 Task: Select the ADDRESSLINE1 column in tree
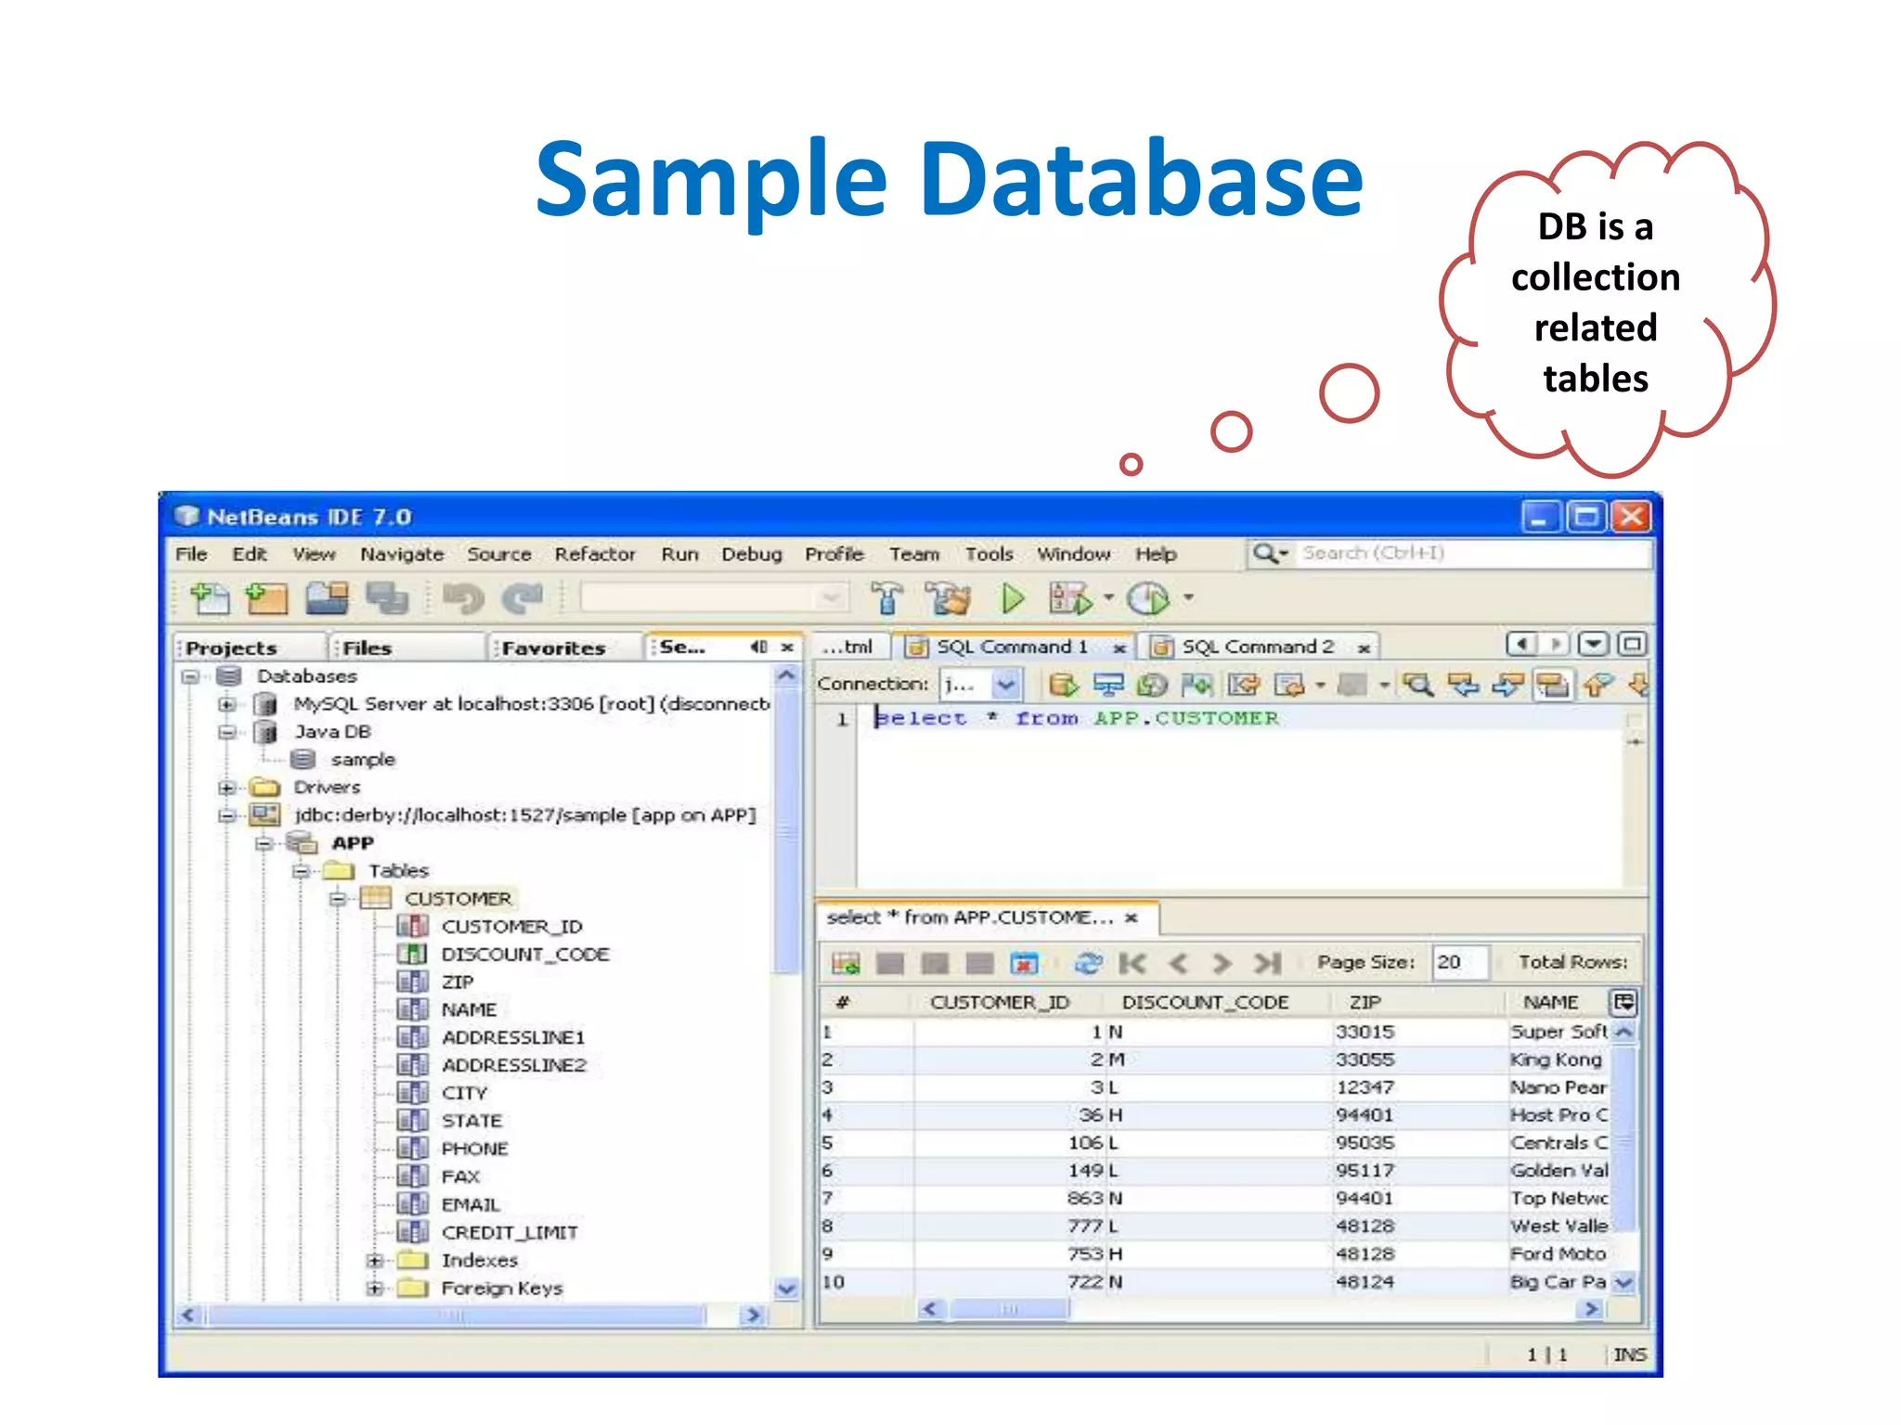click(x=513, y=1038)
